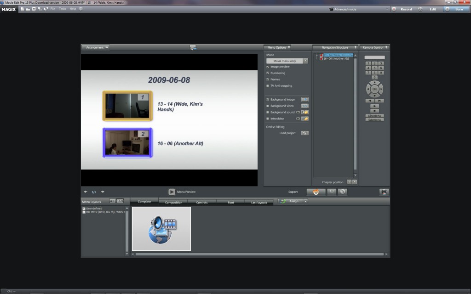Switch to Font tab
Viewport: 471px width, 294px height.
pyautogui.click(x=231, y=202)
